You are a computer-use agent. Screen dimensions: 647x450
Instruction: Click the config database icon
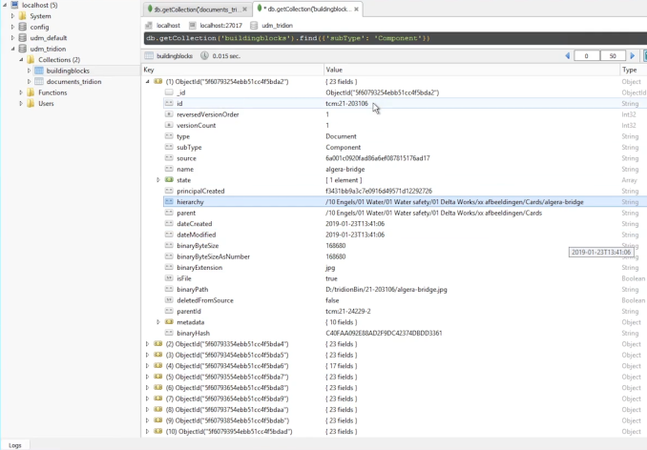point(23,27)
